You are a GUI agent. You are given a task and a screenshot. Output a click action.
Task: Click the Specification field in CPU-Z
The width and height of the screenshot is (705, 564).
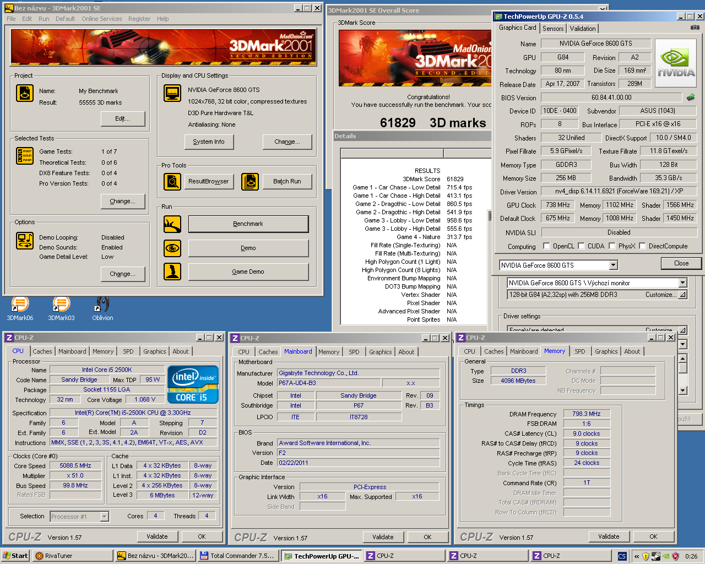[133, 413]
